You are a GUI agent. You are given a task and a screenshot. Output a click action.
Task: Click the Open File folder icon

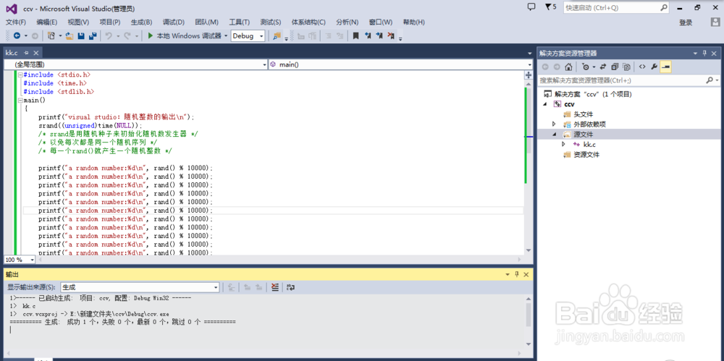point(70,35)
